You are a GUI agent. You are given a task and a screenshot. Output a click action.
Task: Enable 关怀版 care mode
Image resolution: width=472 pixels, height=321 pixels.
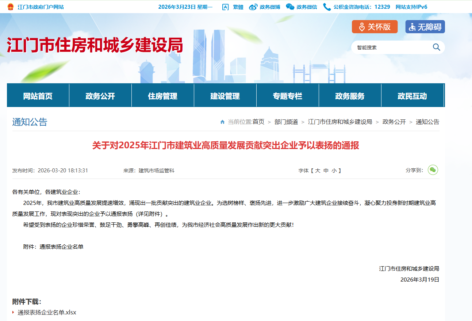[375, 27]
